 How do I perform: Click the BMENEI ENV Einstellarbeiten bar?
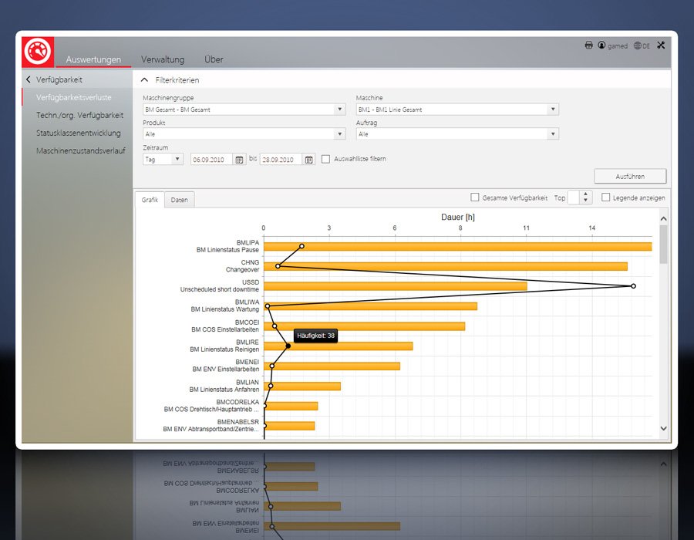(x=332, y=366)
